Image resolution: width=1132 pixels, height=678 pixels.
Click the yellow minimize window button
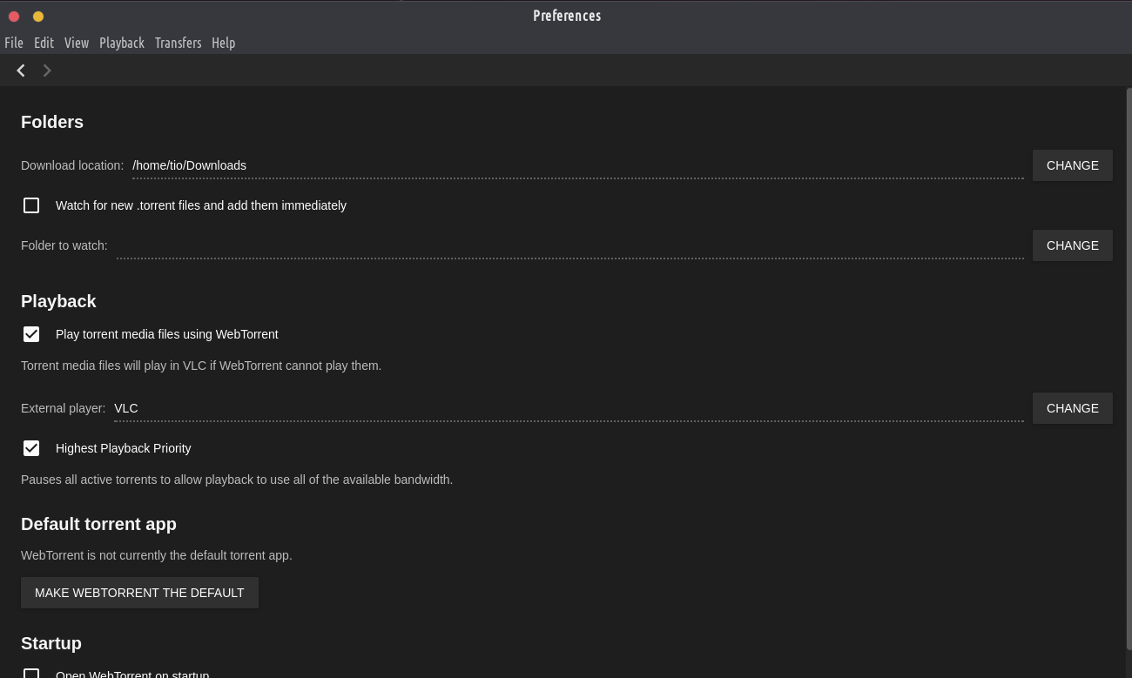pos(38,17)
